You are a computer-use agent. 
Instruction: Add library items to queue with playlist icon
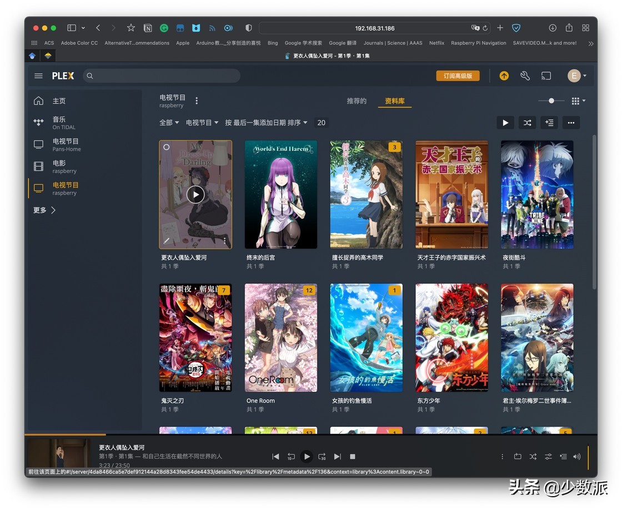click(549, 123)
